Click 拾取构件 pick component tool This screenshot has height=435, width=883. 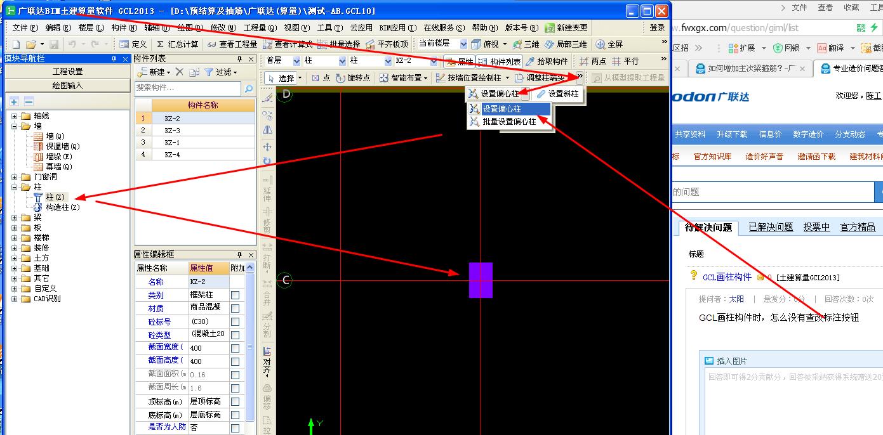[547, 62]
